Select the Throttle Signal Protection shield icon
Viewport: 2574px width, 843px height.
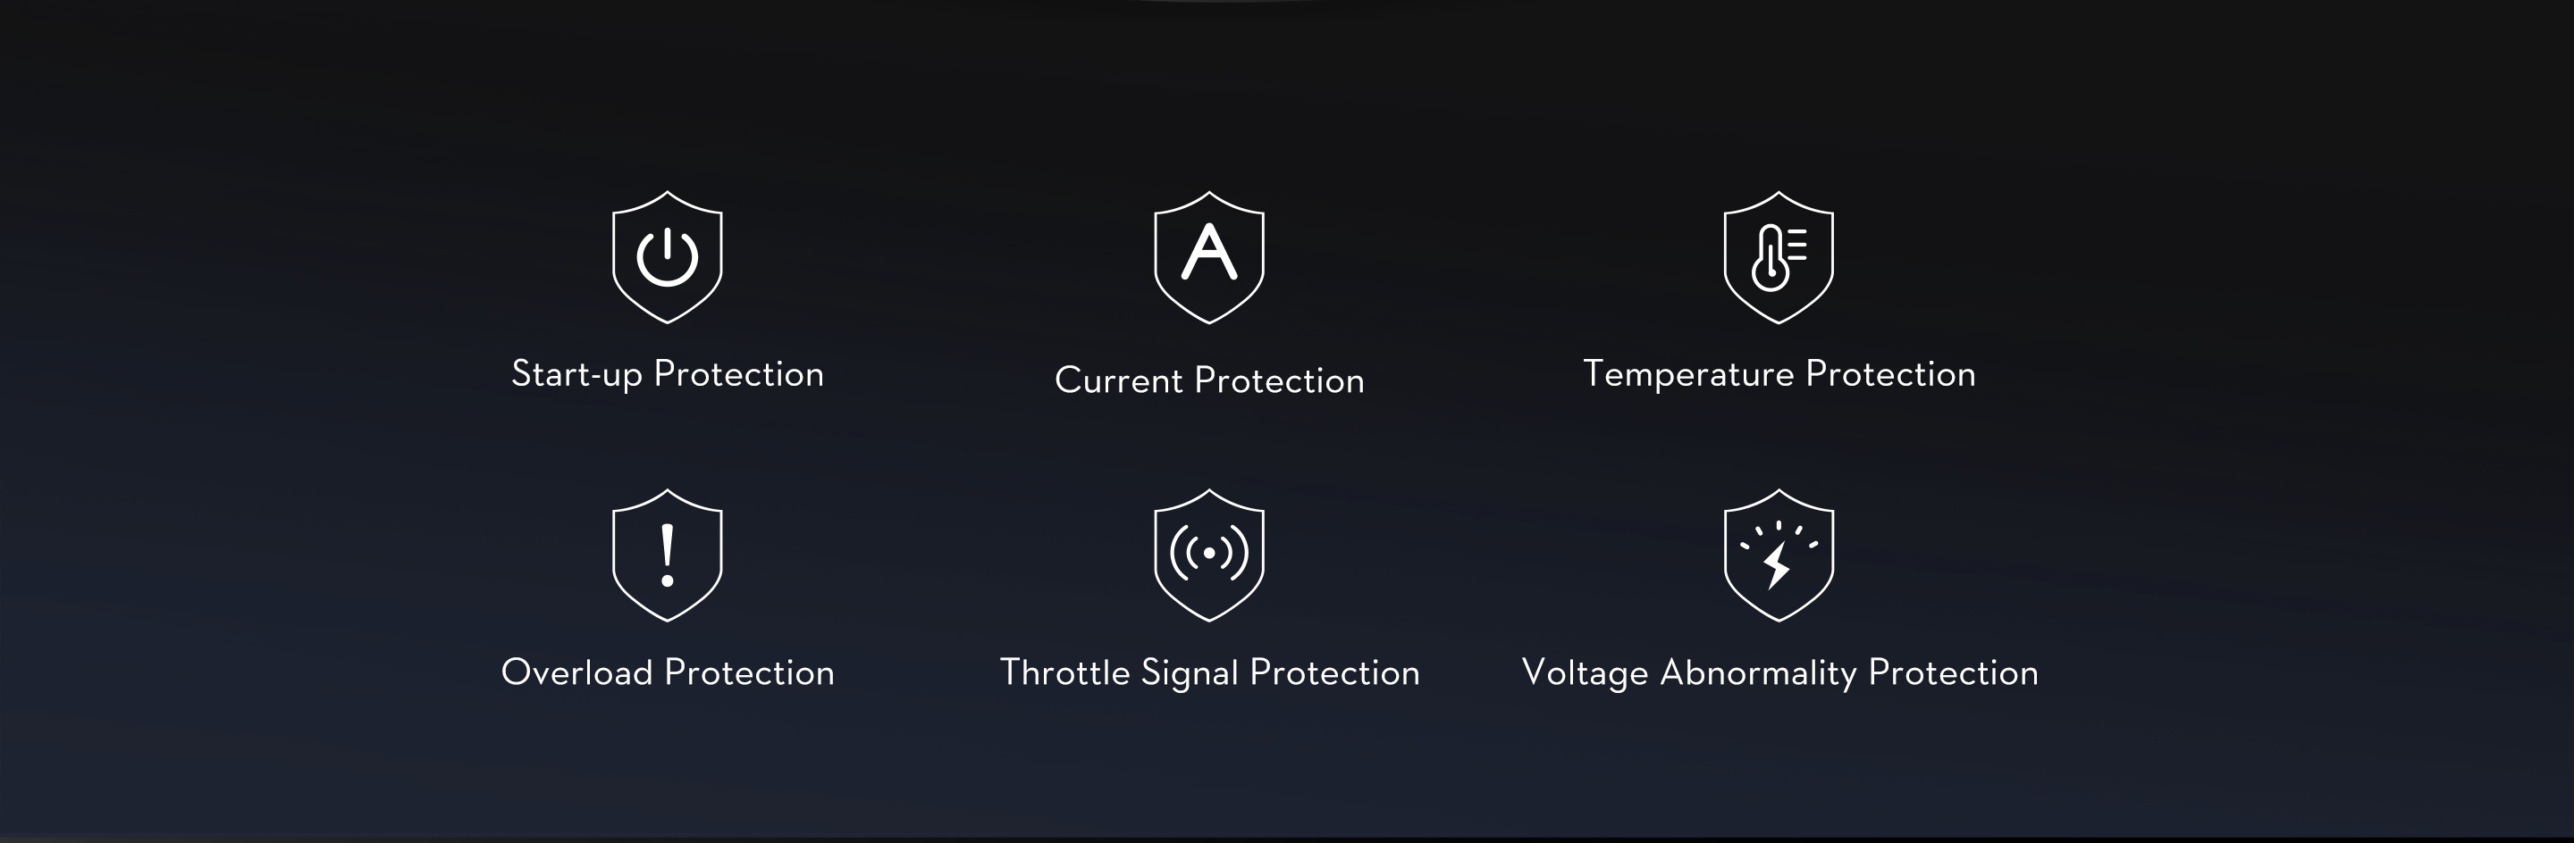click(x=1209, y=555)
